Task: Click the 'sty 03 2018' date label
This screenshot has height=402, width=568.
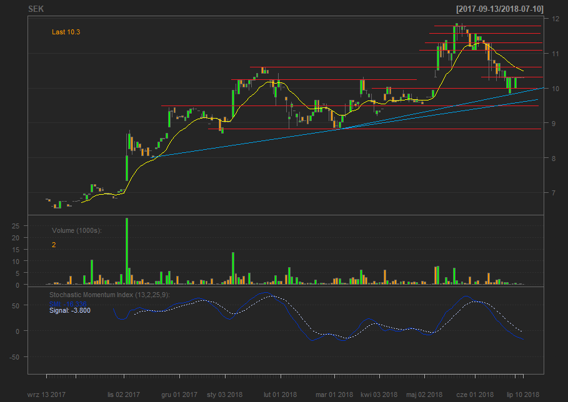Action: pyautogui.click(x=224, y=395)
